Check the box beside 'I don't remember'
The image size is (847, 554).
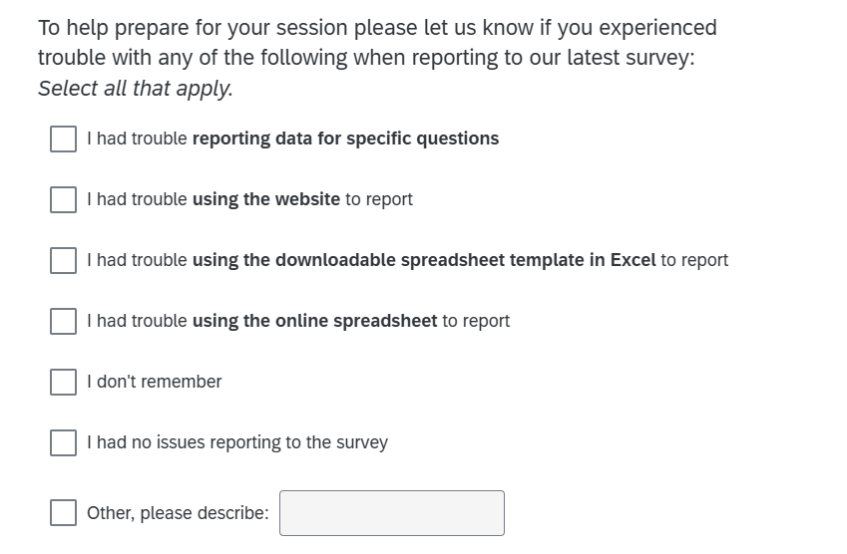pyautogui.click(x=64, y=382)
